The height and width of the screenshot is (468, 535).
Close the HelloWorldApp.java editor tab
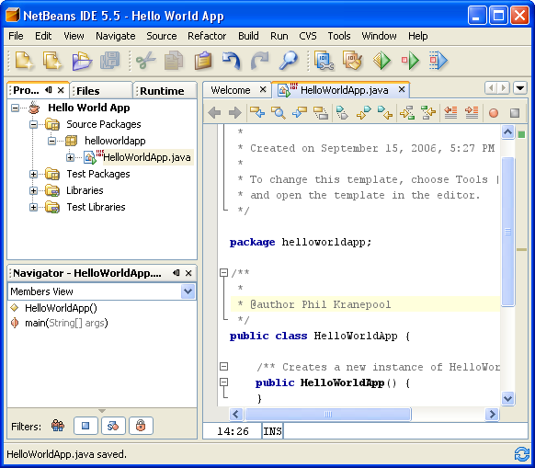[402, 89]
